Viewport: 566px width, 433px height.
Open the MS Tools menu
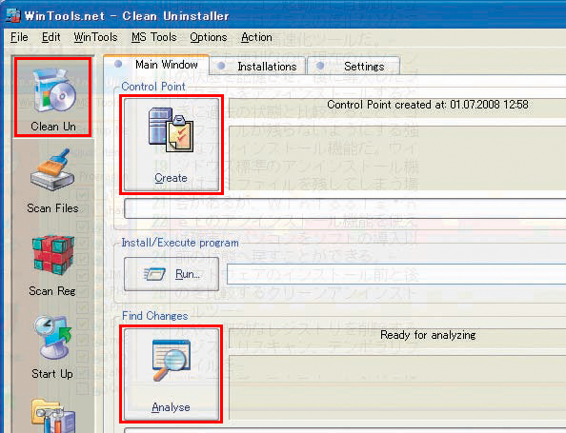[153, 37]
